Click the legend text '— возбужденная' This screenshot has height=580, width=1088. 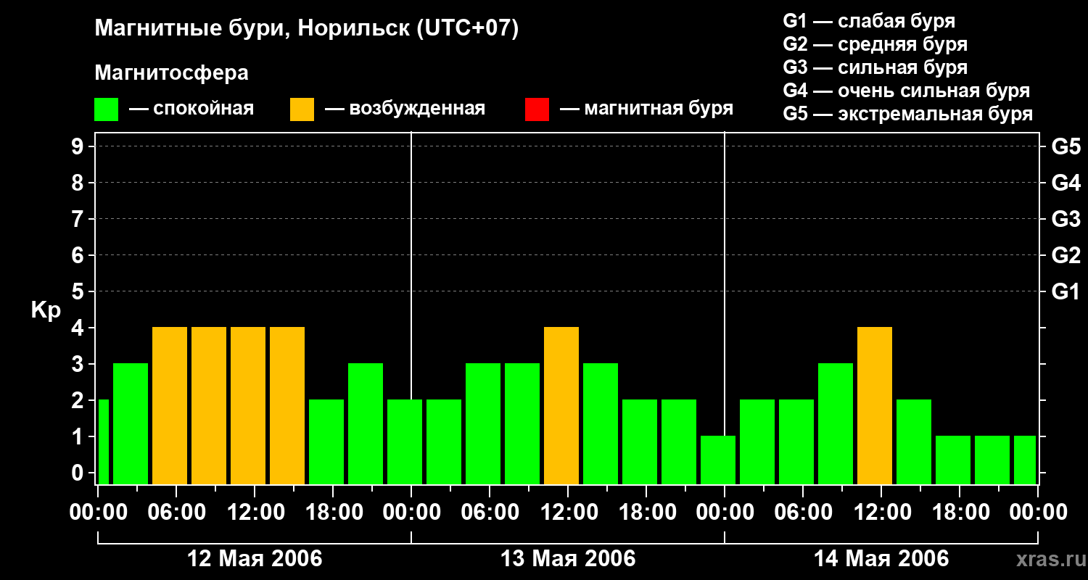tap(405, 109)
